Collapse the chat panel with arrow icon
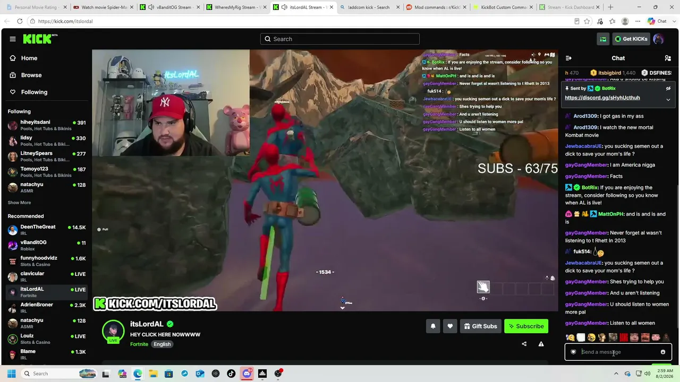Screen dimensions: 680x382 click(568, 58)
